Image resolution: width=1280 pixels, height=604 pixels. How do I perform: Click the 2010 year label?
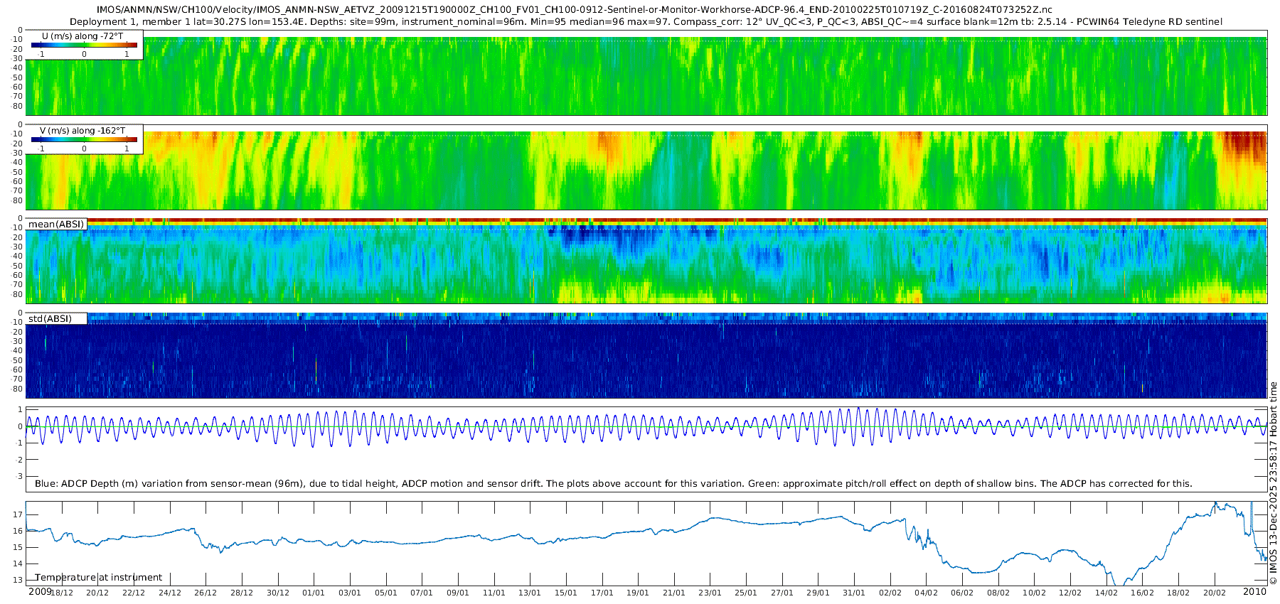point(1254,592)
